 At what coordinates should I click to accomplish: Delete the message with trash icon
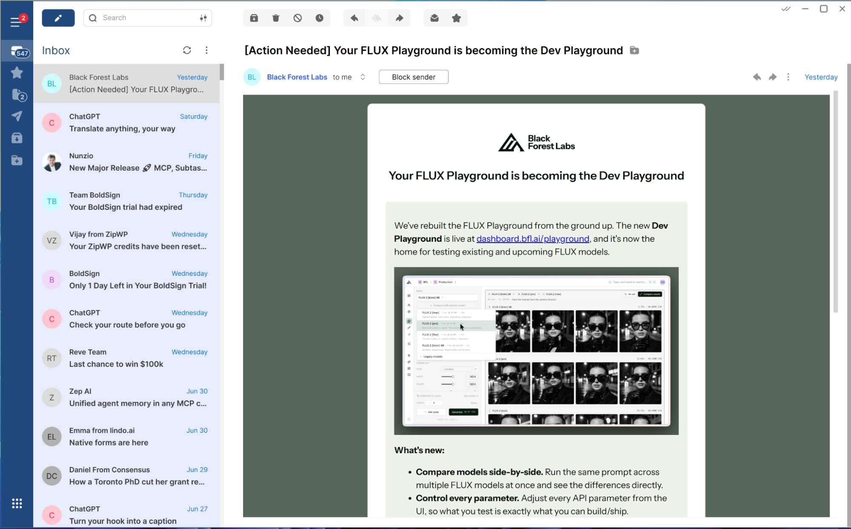(x=276, y=18)
